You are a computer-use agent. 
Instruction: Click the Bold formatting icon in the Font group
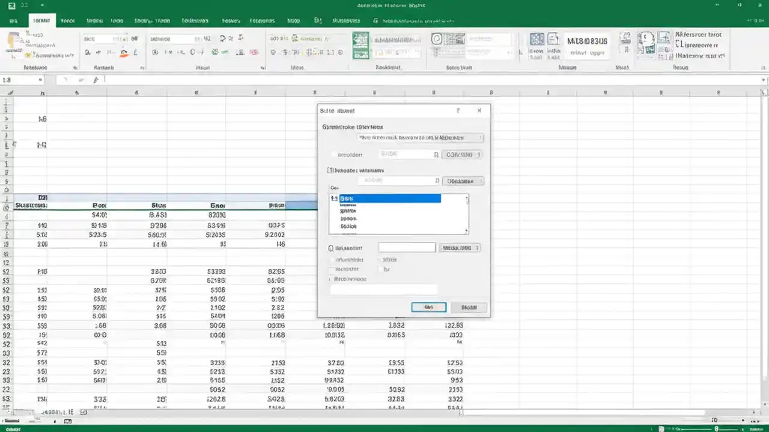point(88,52)
